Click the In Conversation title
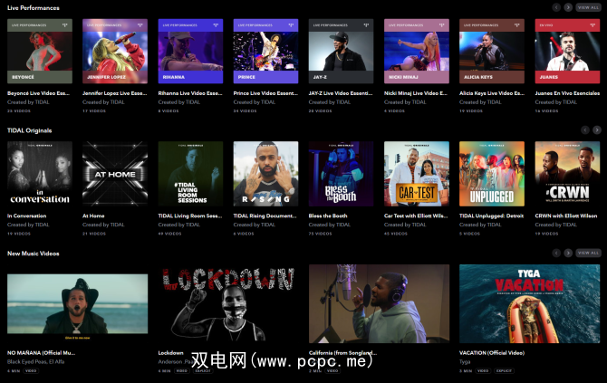Screen dimensions: 607x383 [x=26, y=215]
